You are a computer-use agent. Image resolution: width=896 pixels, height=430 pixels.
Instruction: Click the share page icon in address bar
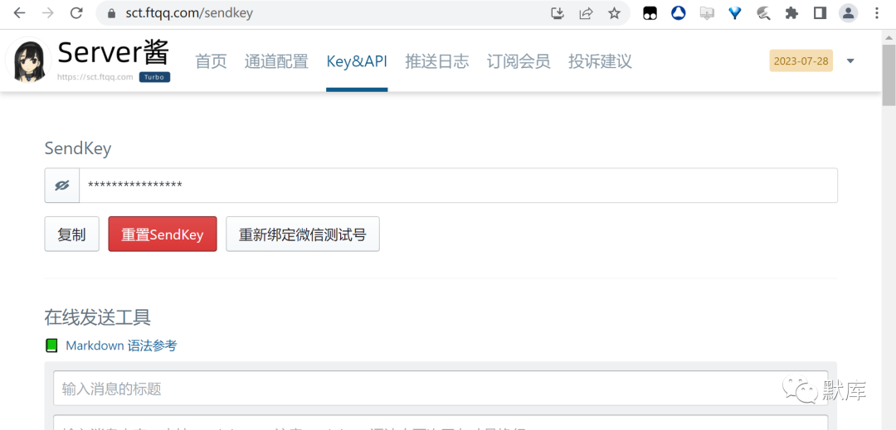[586, 13]
